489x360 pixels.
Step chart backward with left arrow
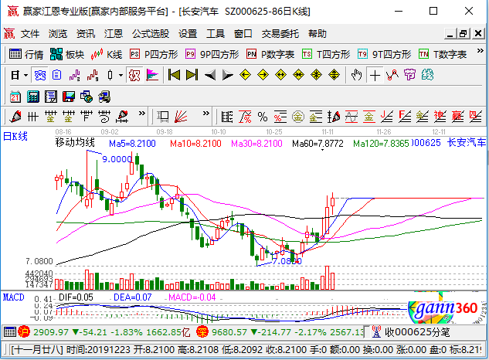point(210,75)
